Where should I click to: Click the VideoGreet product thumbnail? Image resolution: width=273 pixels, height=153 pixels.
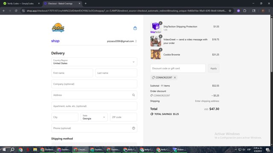[x=156, y=41]
